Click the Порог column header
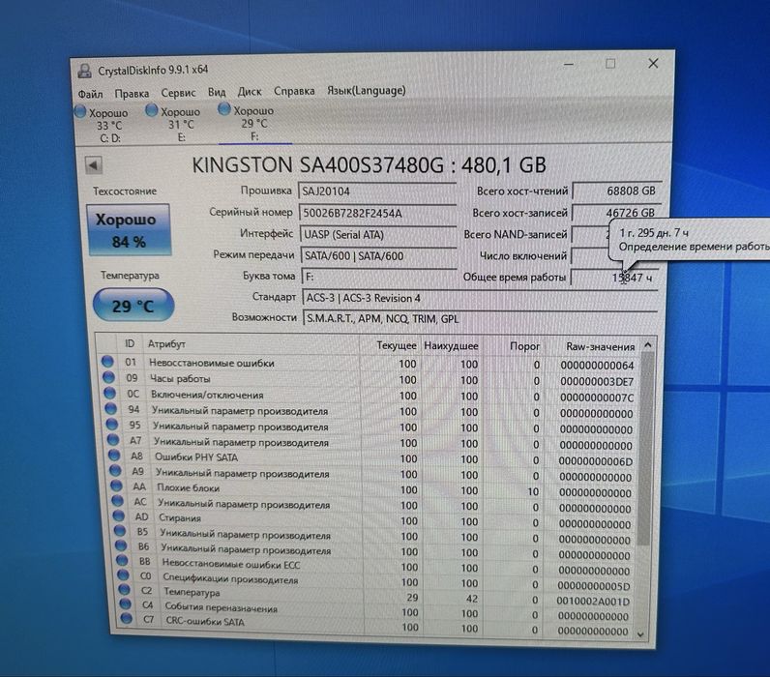Viewport: 770px width, 677px height. [x=513, y=346]
